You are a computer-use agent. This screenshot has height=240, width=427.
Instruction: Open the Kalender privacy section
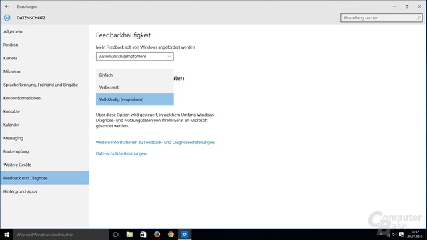45,125
